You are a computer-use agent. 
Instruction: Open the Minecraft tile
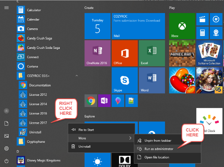tap(182, 53)
